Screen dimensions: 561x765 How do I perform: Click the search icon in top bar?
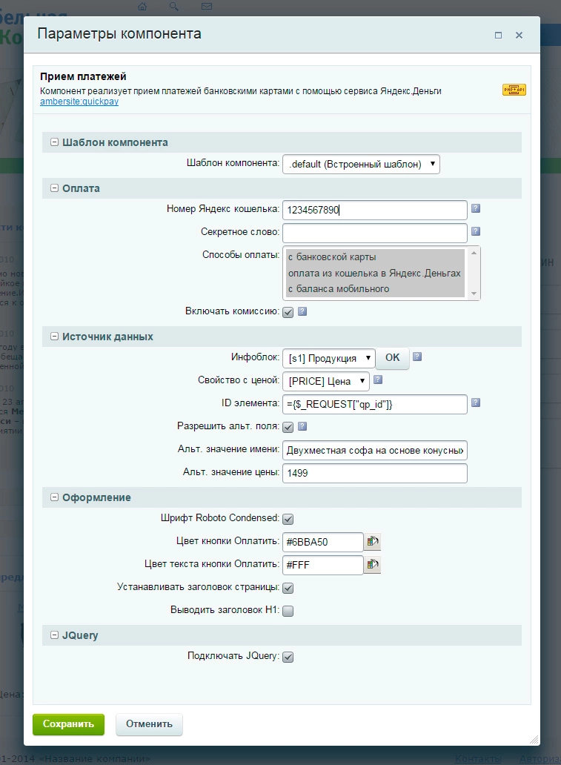[173, 7]
